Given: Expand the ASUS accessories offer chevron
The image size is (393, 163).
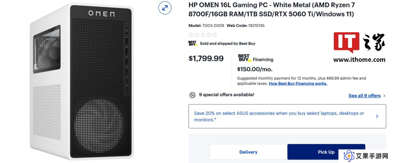Looking at the screenshot, I should click(x=377, y=116).
